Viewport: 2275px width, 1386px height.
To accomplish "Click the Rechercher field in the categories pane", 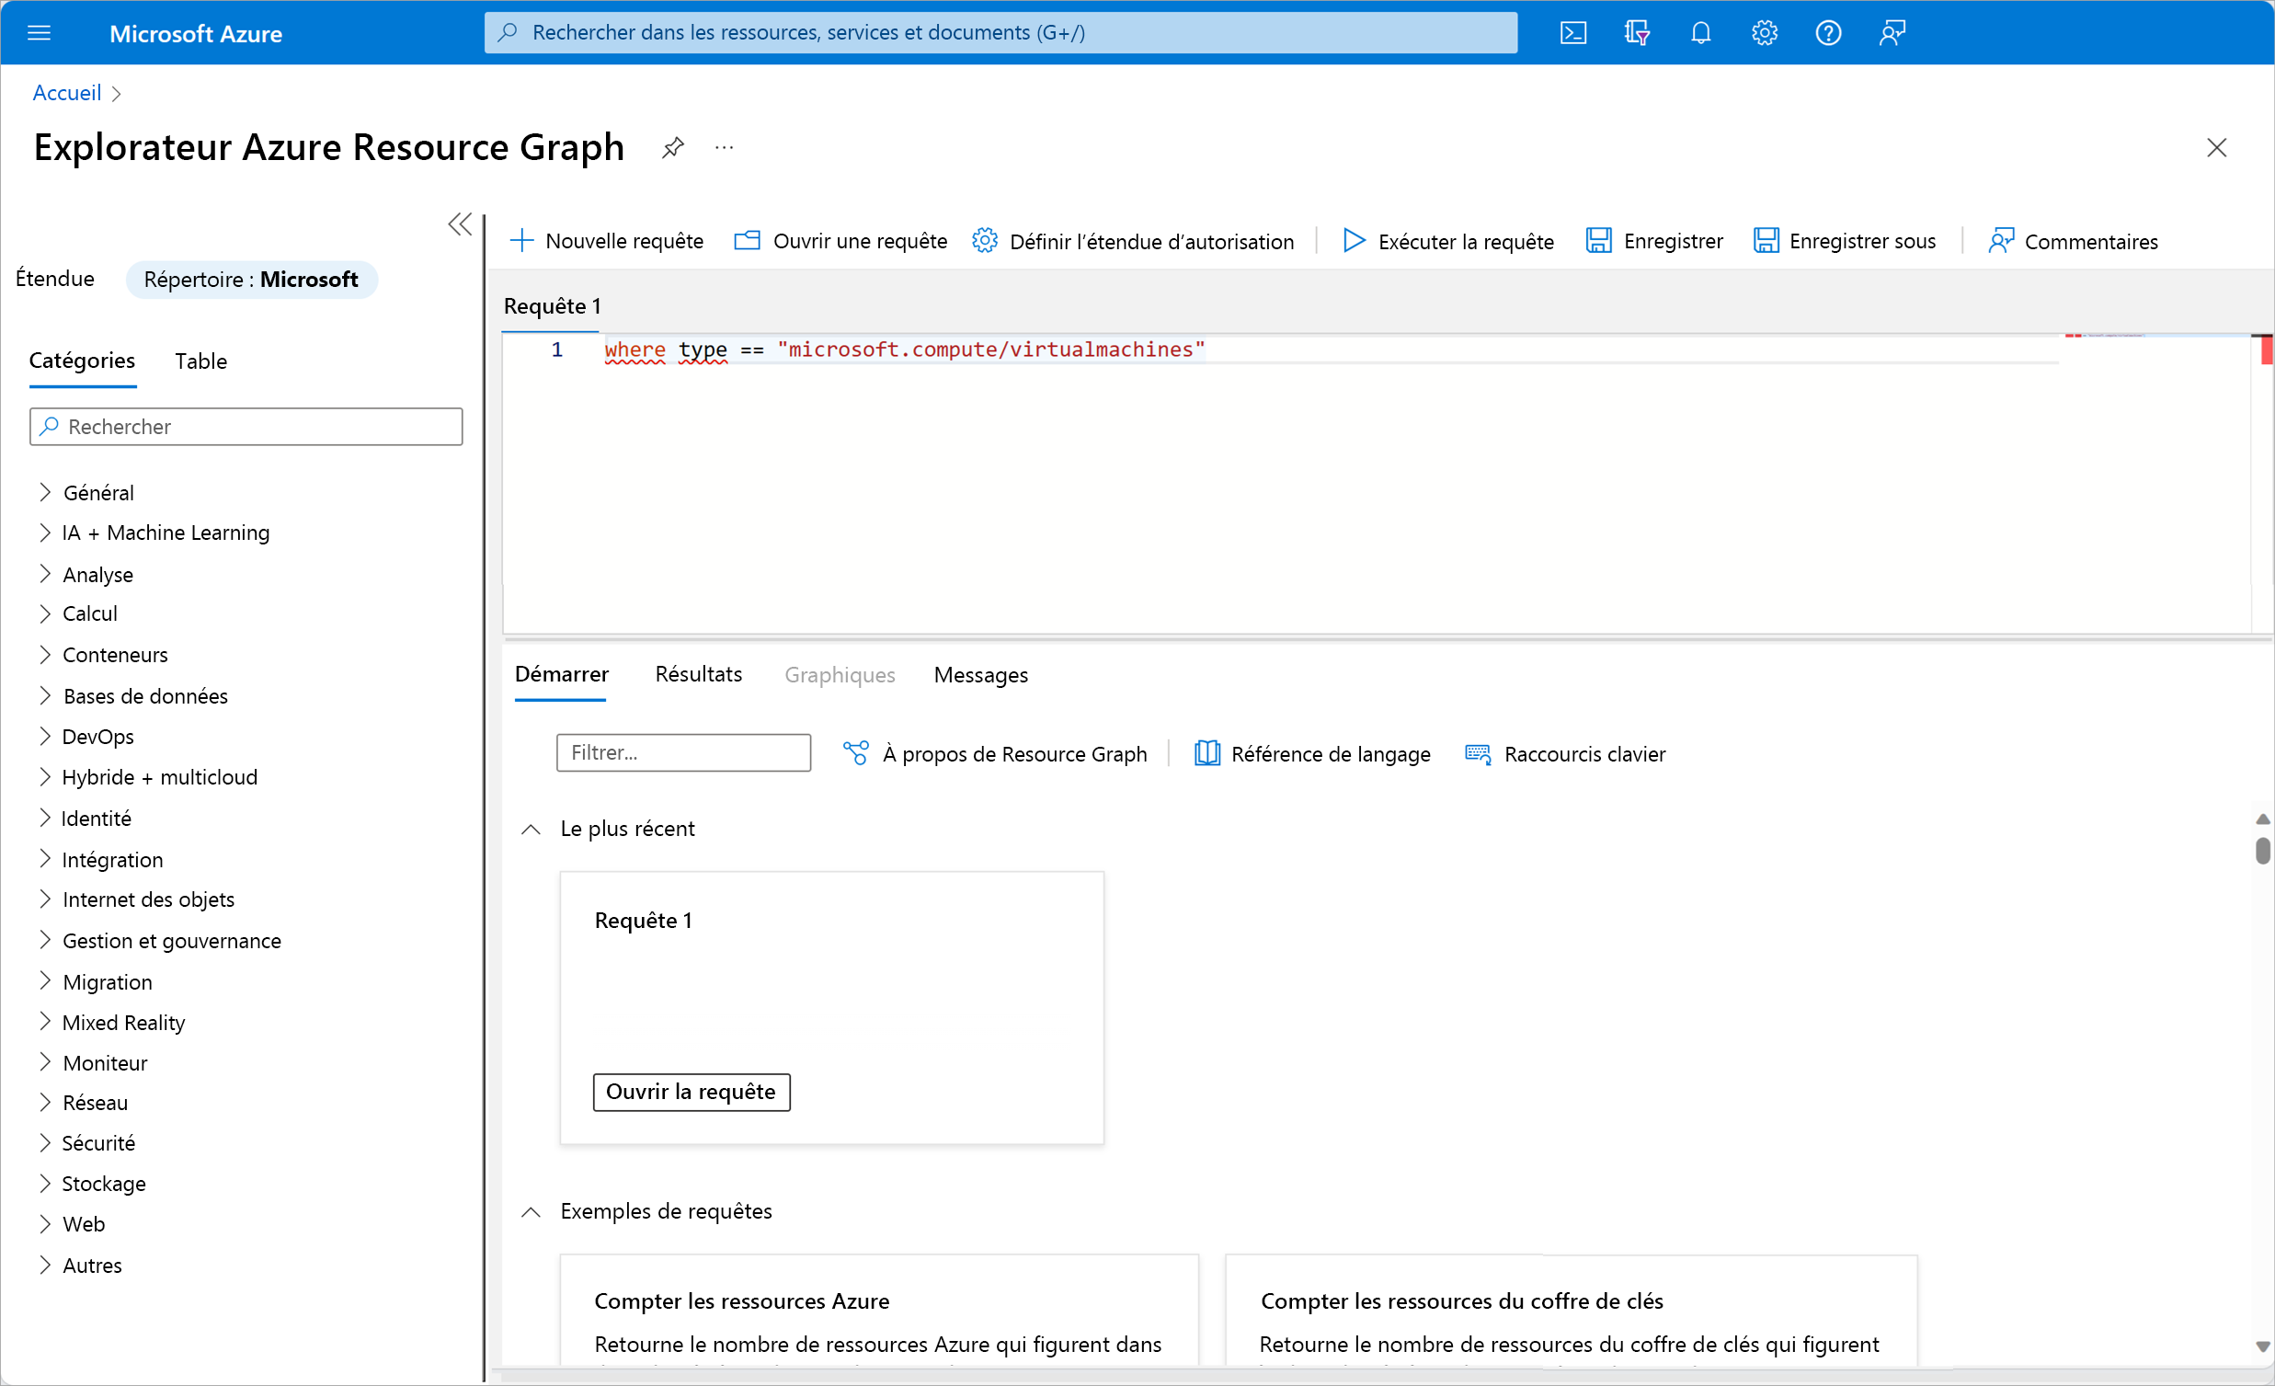I will coord(246,427).
